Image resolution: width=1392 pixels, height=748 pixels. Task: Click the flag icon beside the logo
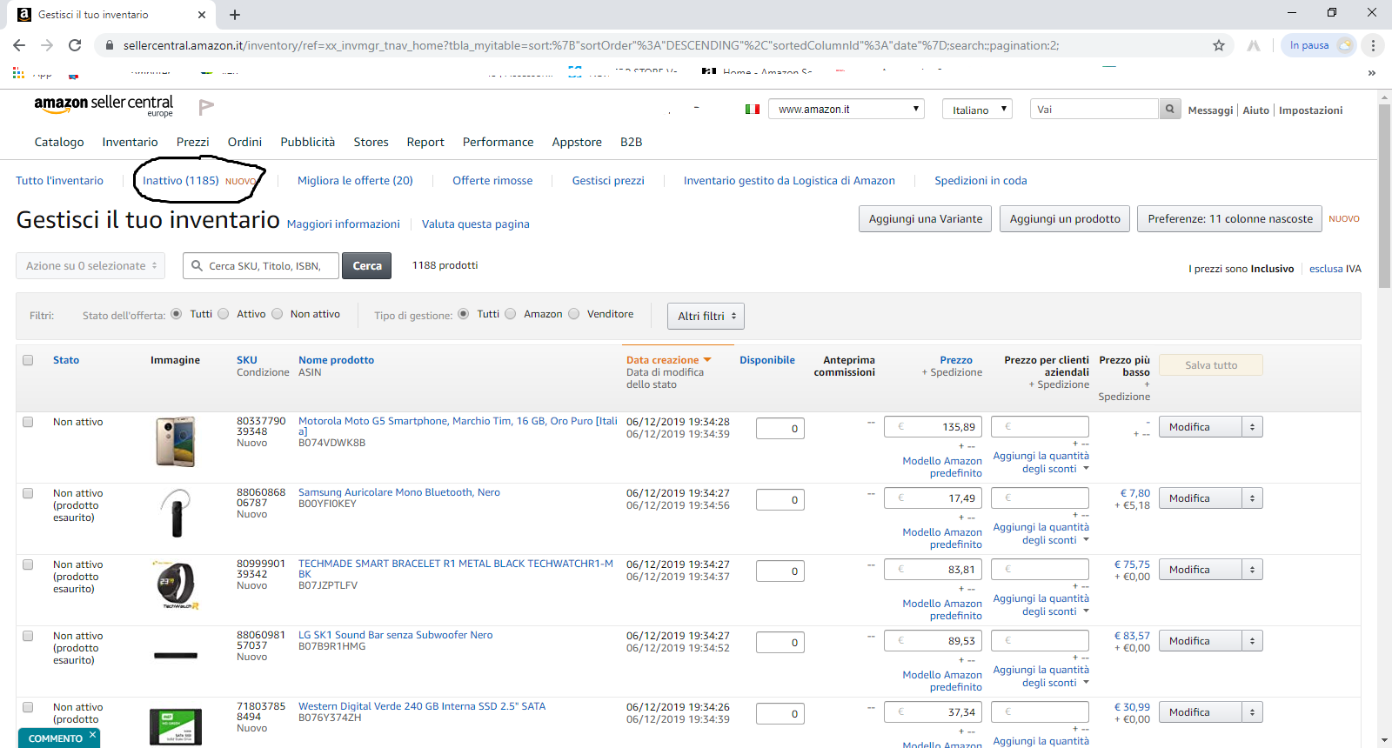(206, 107)
